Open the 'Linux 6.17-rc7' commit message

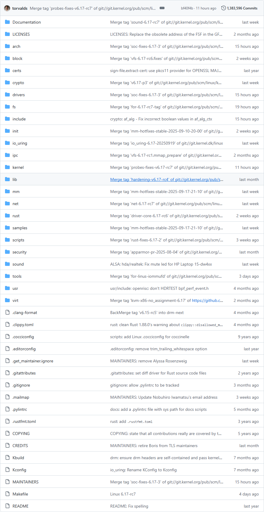123,494
